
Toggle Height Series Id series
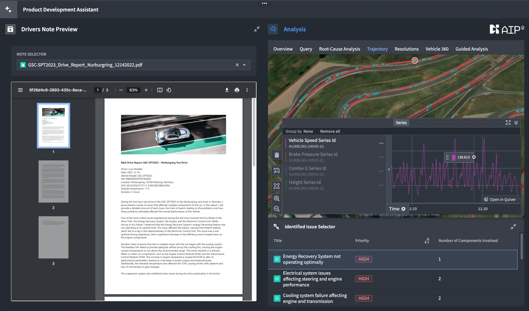click(x=305, y=182)
